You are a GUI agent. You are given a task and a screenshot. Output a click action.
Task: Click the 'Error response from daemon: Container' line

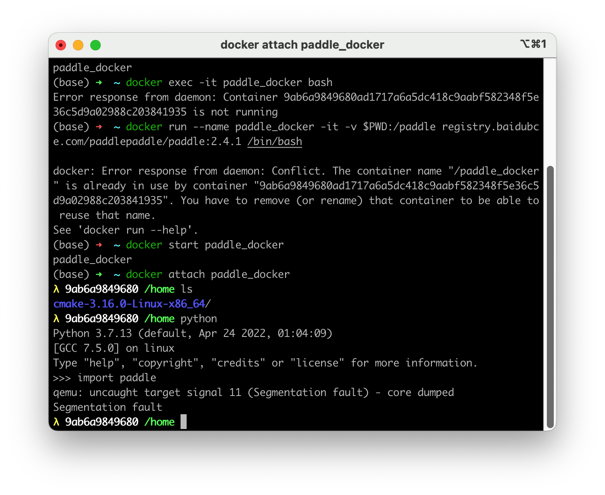coord(296,97)
